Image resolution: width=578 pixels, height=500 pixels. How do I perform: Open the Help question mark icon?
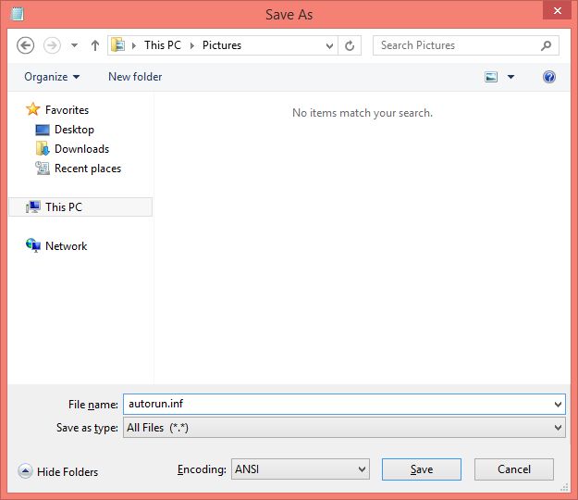[x=549, y=77]
